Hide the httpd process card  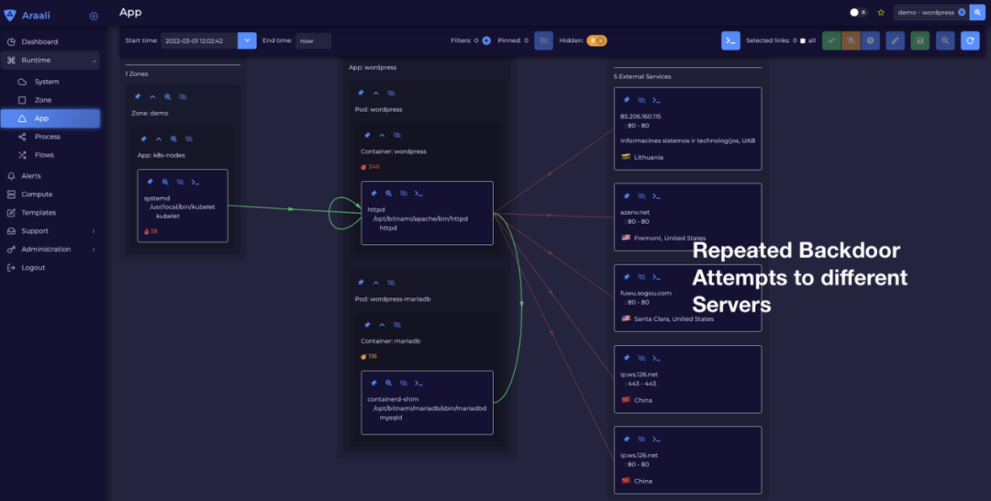pos(403,194)
